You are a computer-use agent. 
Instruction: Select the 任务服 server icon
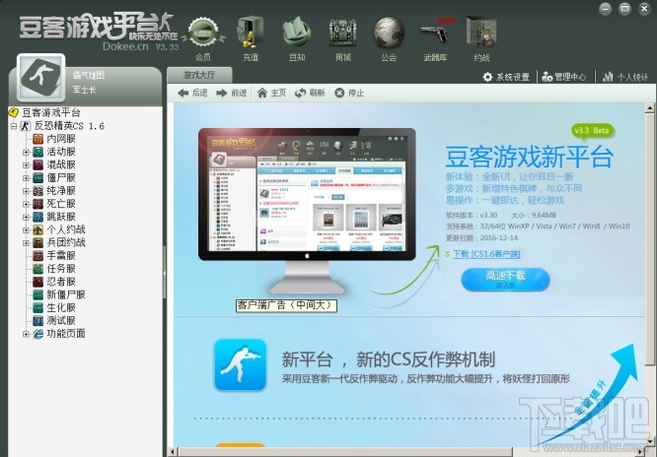38,268
